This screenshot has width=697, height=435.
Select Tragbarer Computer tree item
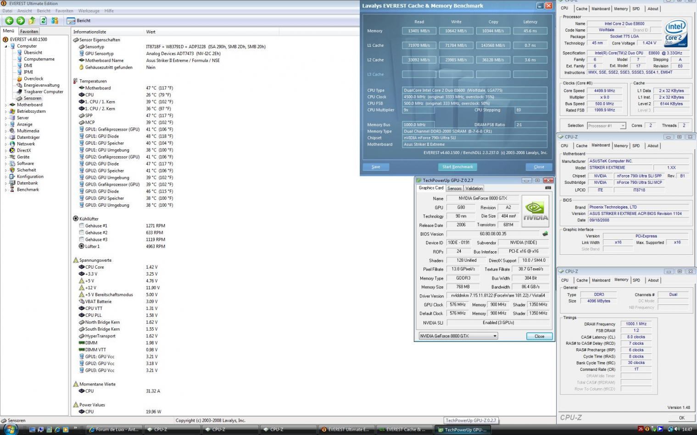coord(43,91)
